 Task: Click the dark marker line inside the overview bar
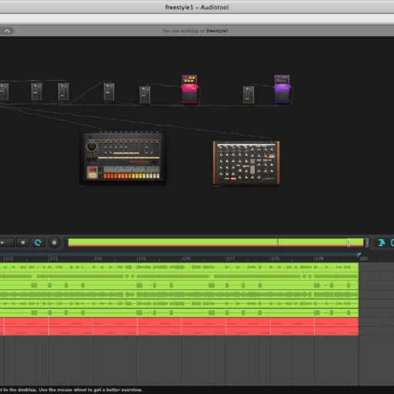pyautogui.click(x=278, y=242)
